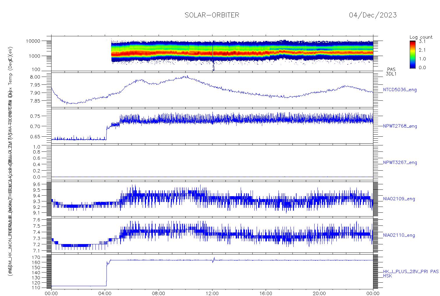Click the NPWT3267_eng series label
Viewport: 440px width, 296px height.
400,163
